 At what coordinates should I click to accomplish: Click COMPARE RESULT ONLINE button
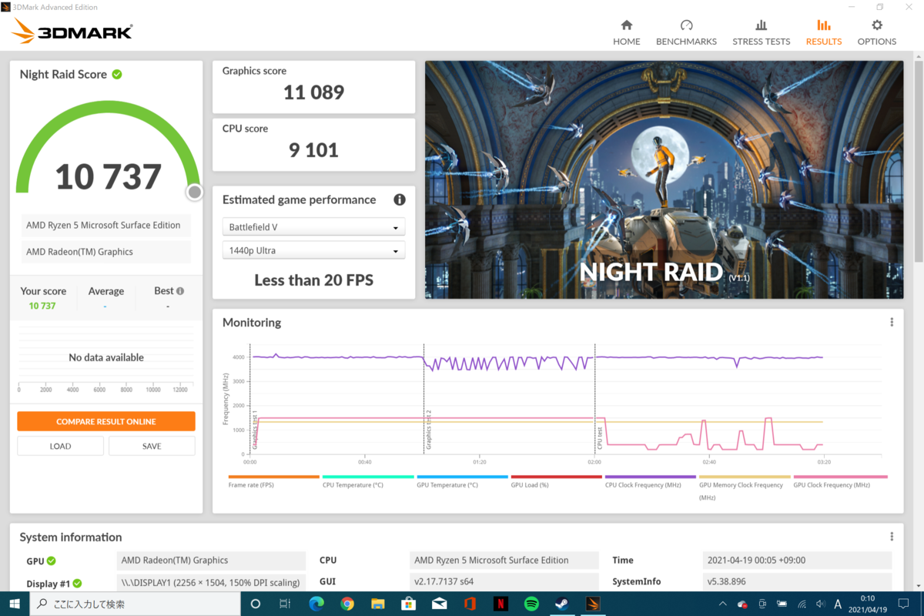pyautogui.click(x=106, y=421)
